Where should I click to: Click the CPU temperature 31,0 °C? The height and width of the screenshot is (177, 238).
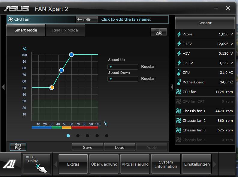[x=226, y=73]
